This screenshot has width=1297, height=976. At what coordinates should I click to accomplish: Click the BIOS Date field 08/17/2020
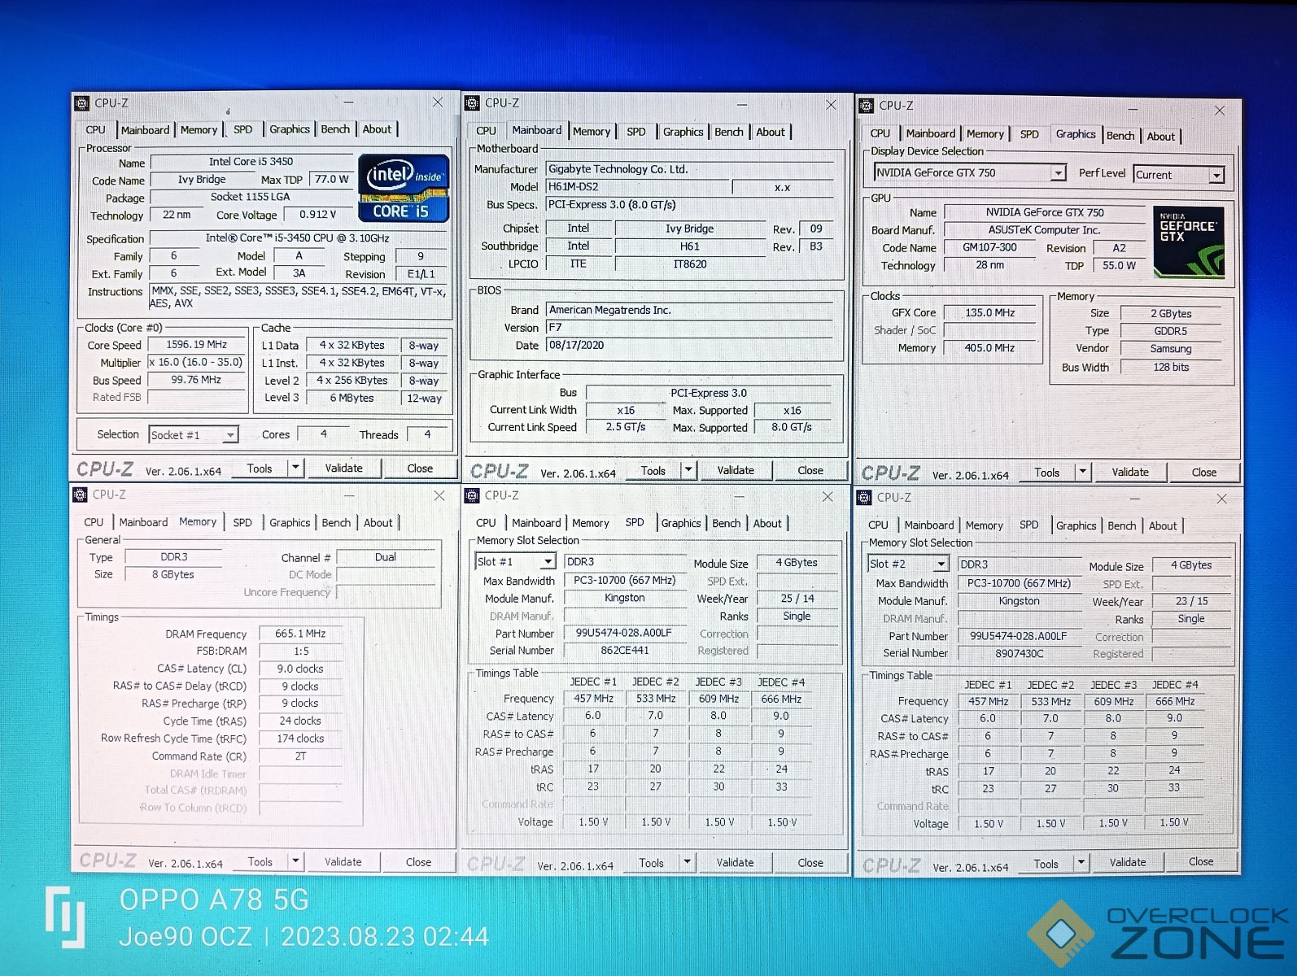tap(690, 346)
